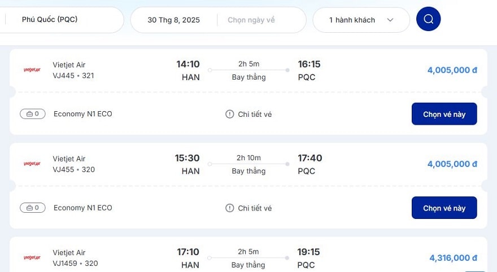This screenshot has width=497, height=272.
Task: Click the info icon next to Chi tiết vé for VJ455
Action: 229,208
